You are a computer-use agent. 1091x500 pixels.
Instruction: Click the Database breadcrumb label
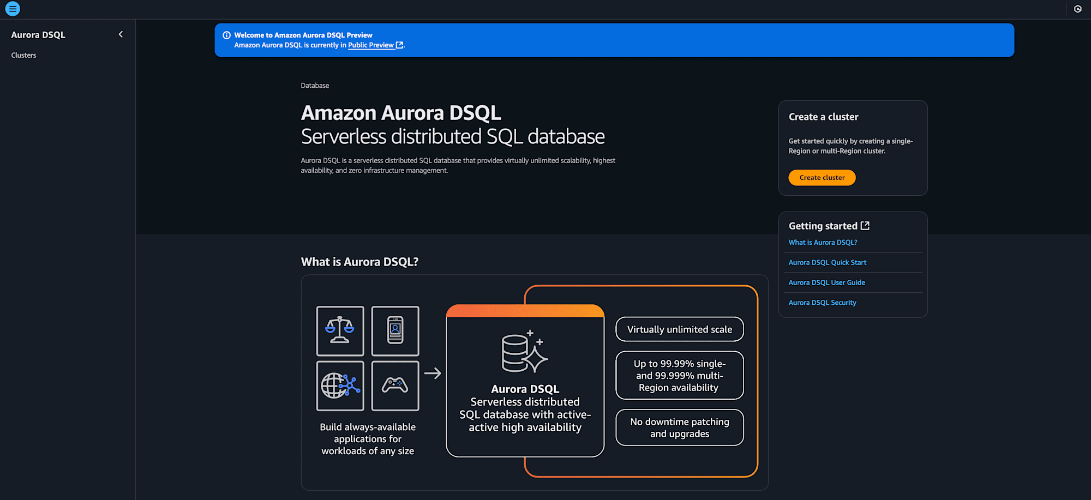[x=315, y=86]
